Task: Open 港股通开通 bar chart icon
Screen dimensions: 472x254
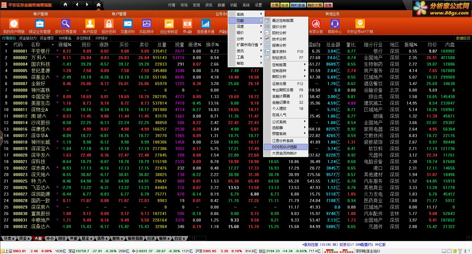Action: coord(205,24)
